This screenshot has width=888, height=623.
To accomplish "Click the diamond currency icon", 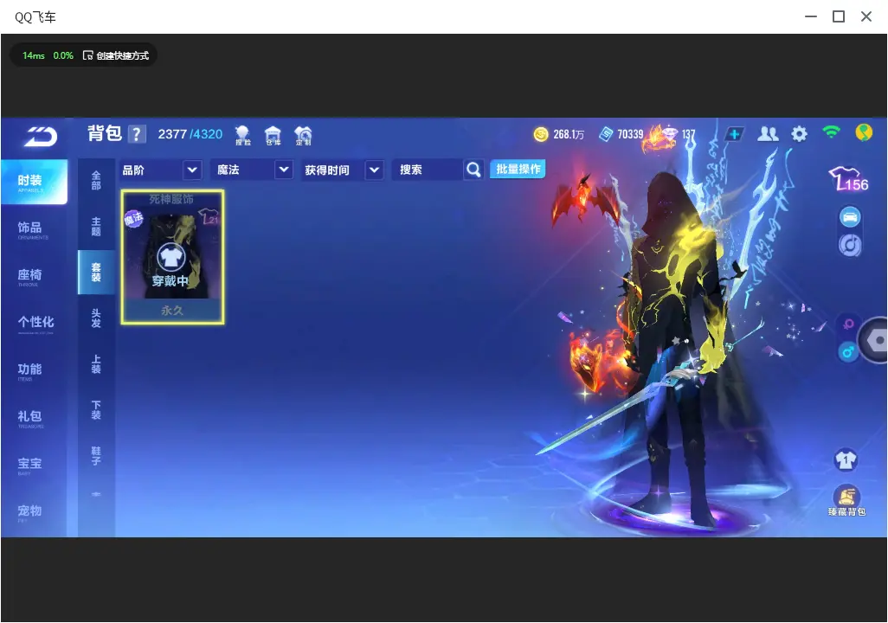I will click(x=669, y=134).
